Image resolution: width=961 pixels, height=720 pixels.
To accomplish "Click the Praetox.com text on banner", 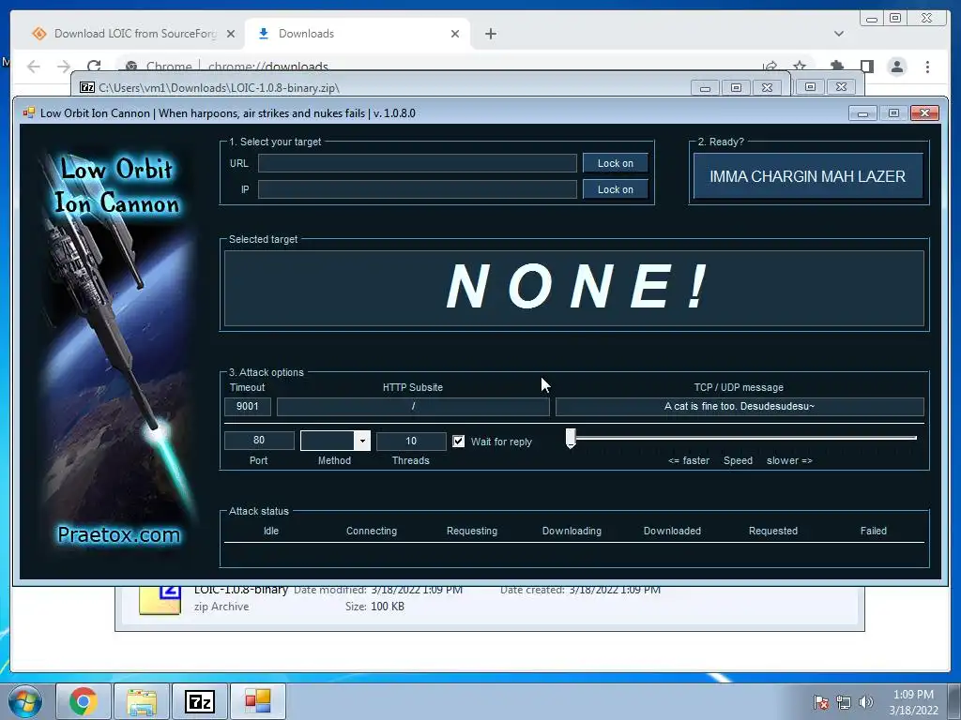I will point(119,534).
